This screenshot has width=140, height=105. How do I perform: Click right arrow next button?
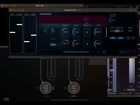tap(53, 31)
